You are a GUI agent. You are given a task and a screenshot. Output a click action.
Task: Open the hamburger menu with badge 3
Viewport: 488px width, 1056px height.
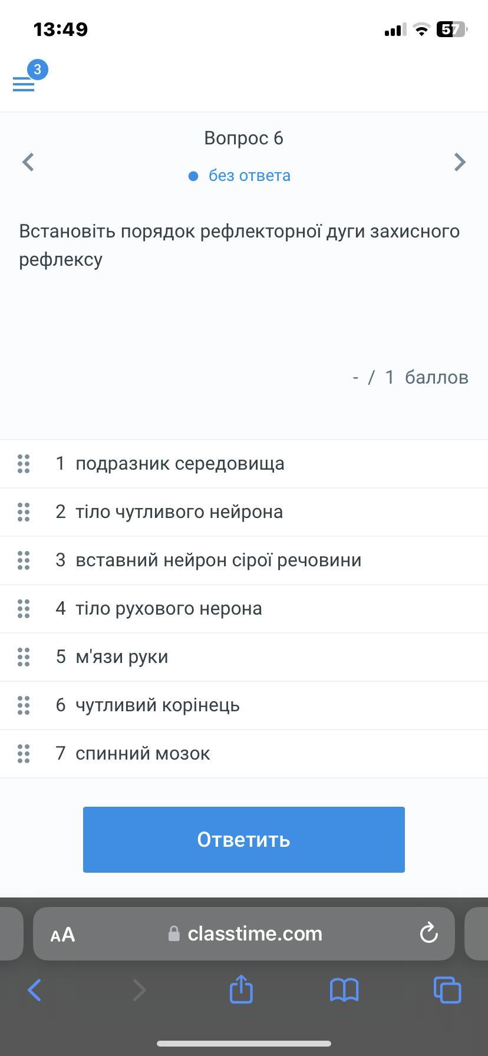tap(24, 84)
